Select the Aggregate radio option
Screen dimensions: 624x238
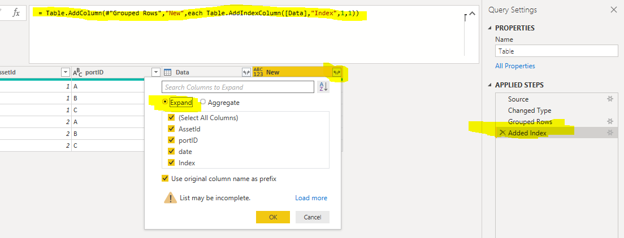click(x=203, y=102)
